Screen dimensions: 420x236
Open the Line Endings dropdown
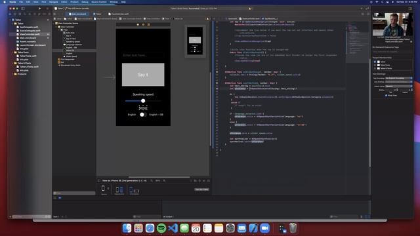399,82
